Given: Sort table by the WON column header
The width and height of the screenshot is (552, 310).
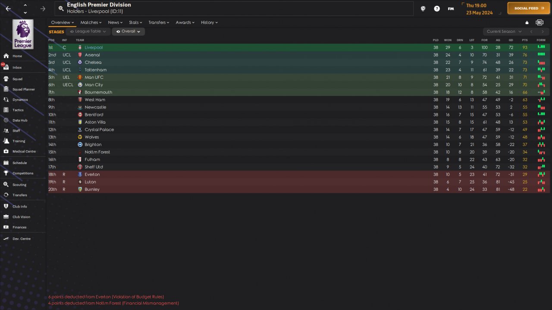Looking at the screenshot, I should click(448, 40).
